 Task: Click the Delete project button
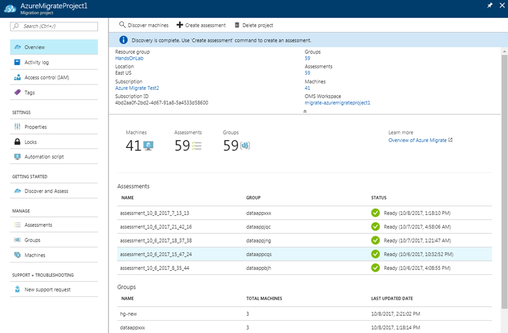(254, 25)
